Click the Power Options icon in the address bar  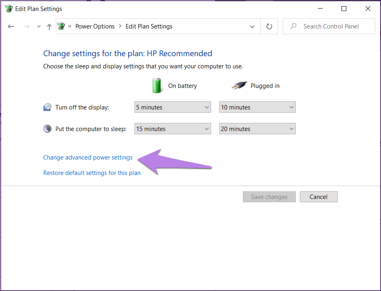coord(61,26)
